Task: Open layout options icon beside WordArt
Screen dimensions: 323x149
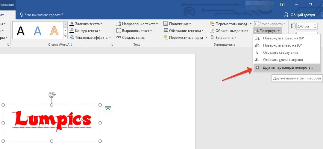Action: point(108,109)
